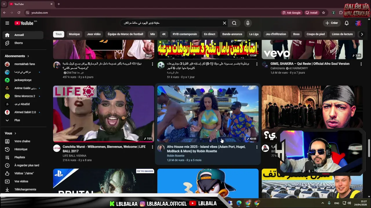Open options for GIMS, SHAKIRA video
The image size is (371, 208).
(x=361, y=64)
